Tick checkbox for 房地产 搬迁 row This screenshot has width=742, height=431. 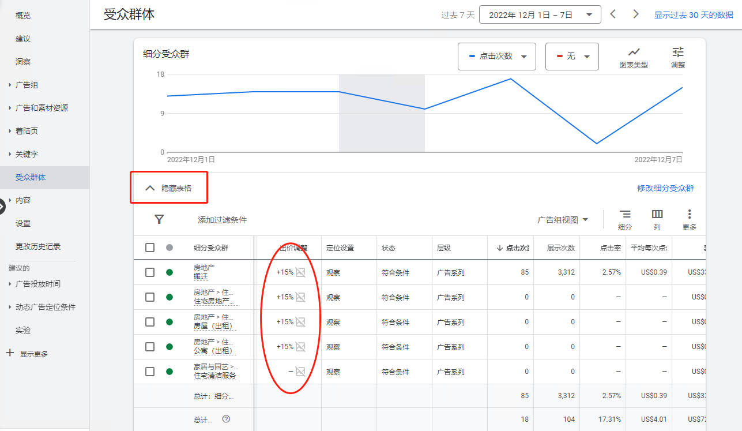(x=150, y=272)
